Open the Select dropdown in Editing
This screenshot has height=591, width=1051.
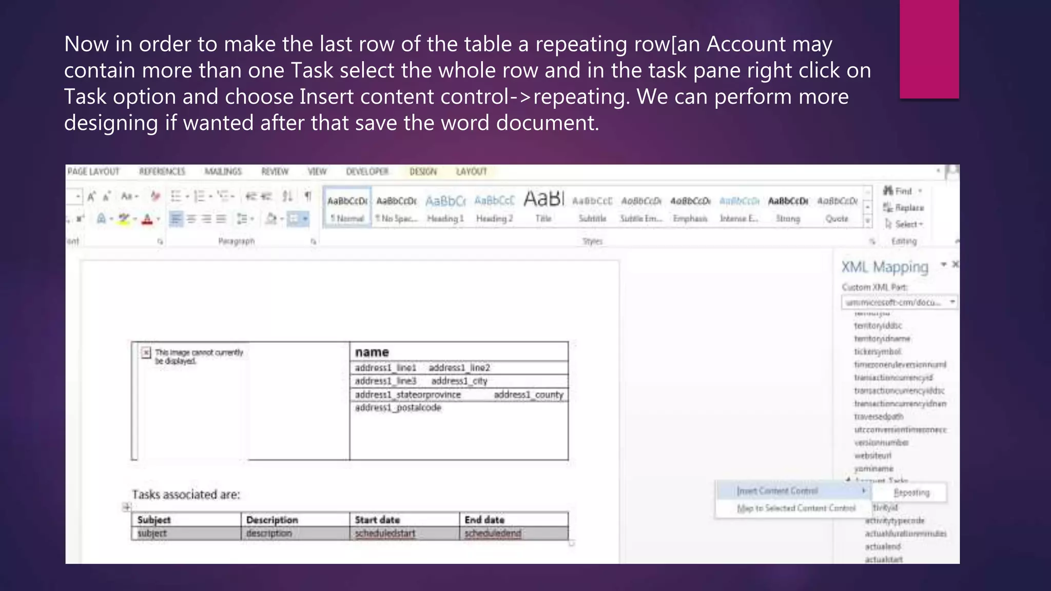coord(904,224)
